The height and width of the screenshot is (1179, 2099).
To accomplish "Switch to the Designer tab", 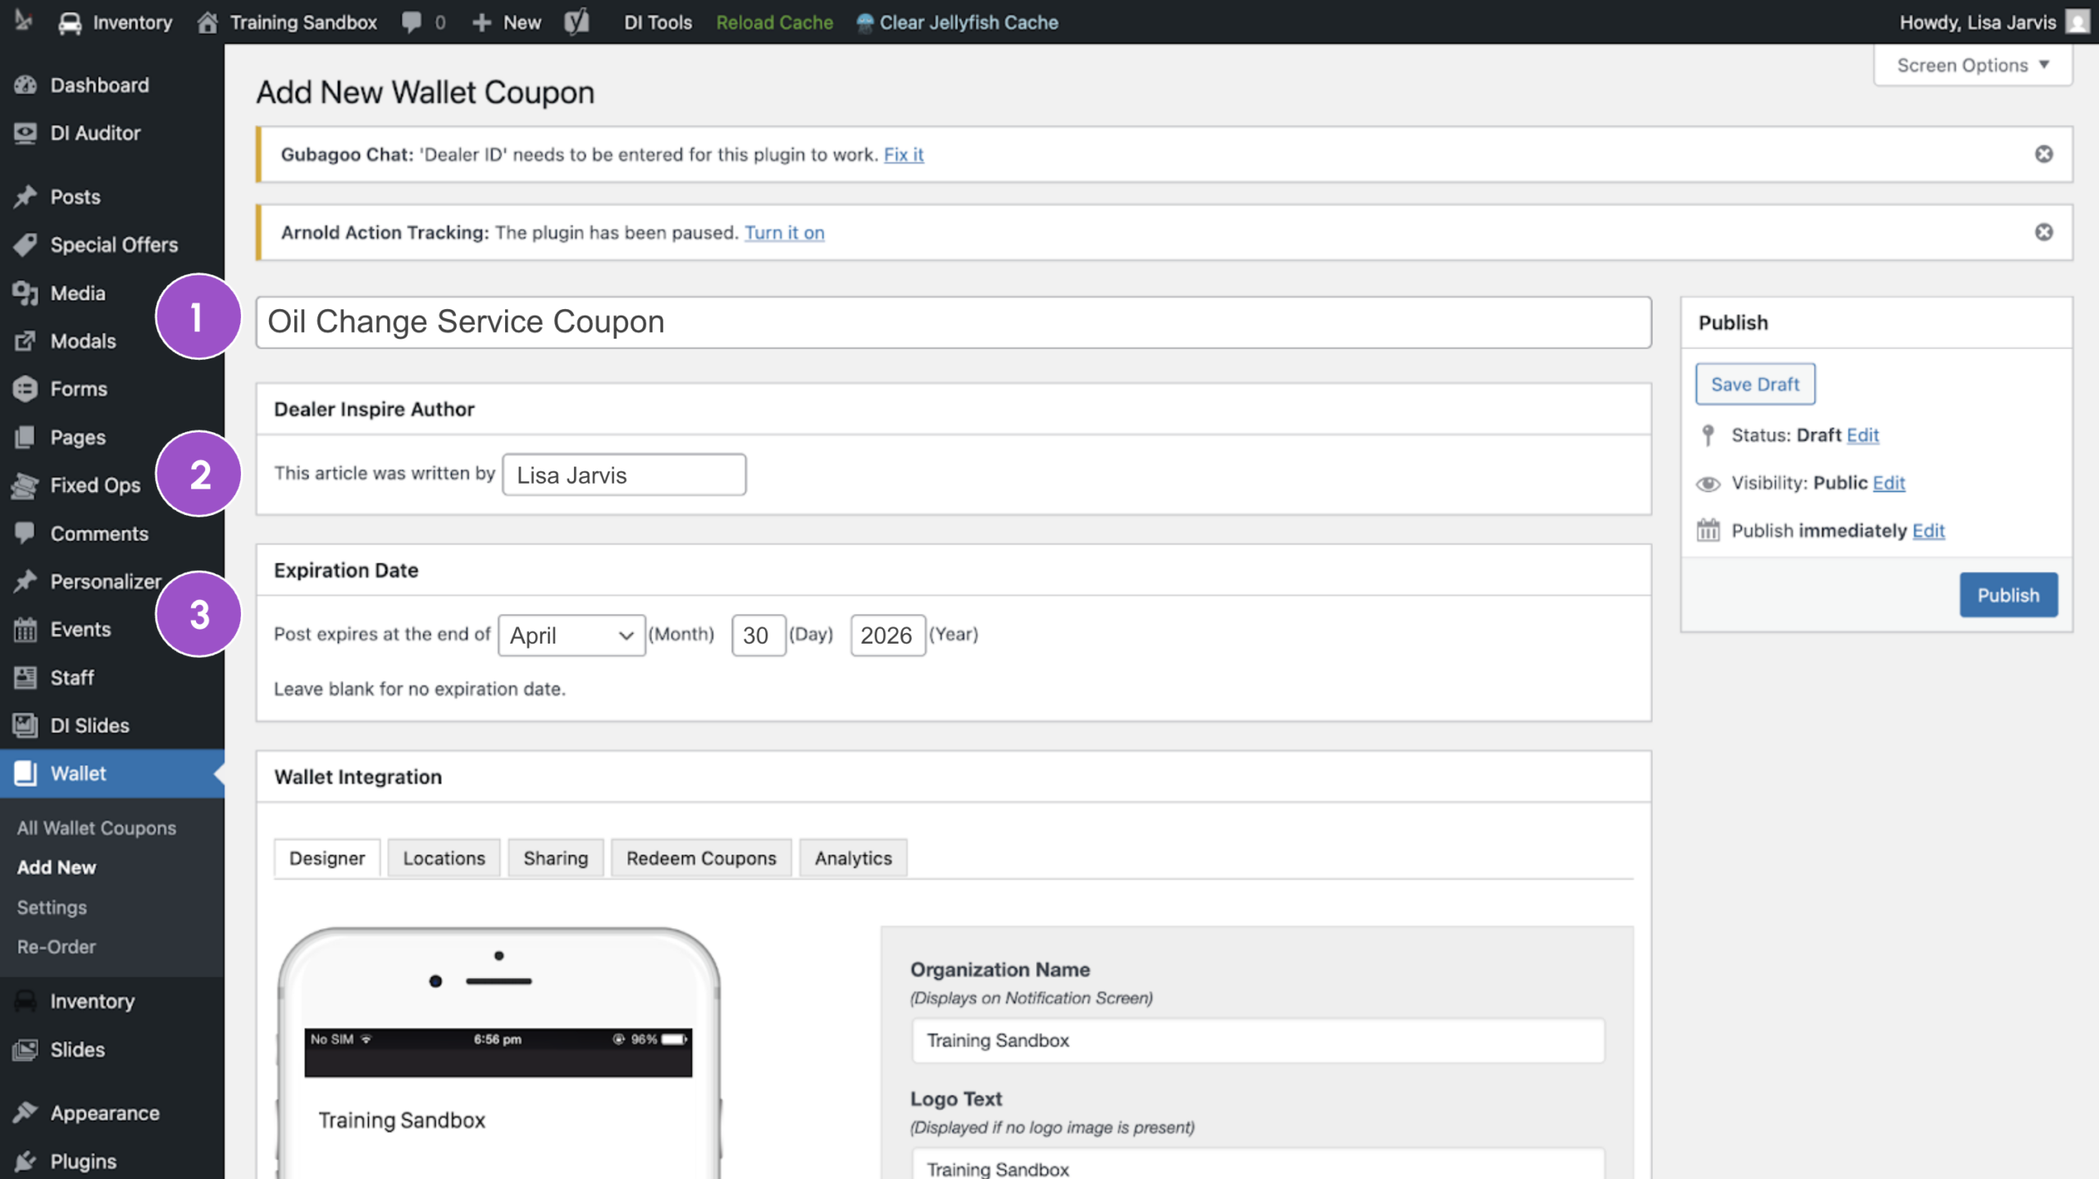I will [327, 858].
